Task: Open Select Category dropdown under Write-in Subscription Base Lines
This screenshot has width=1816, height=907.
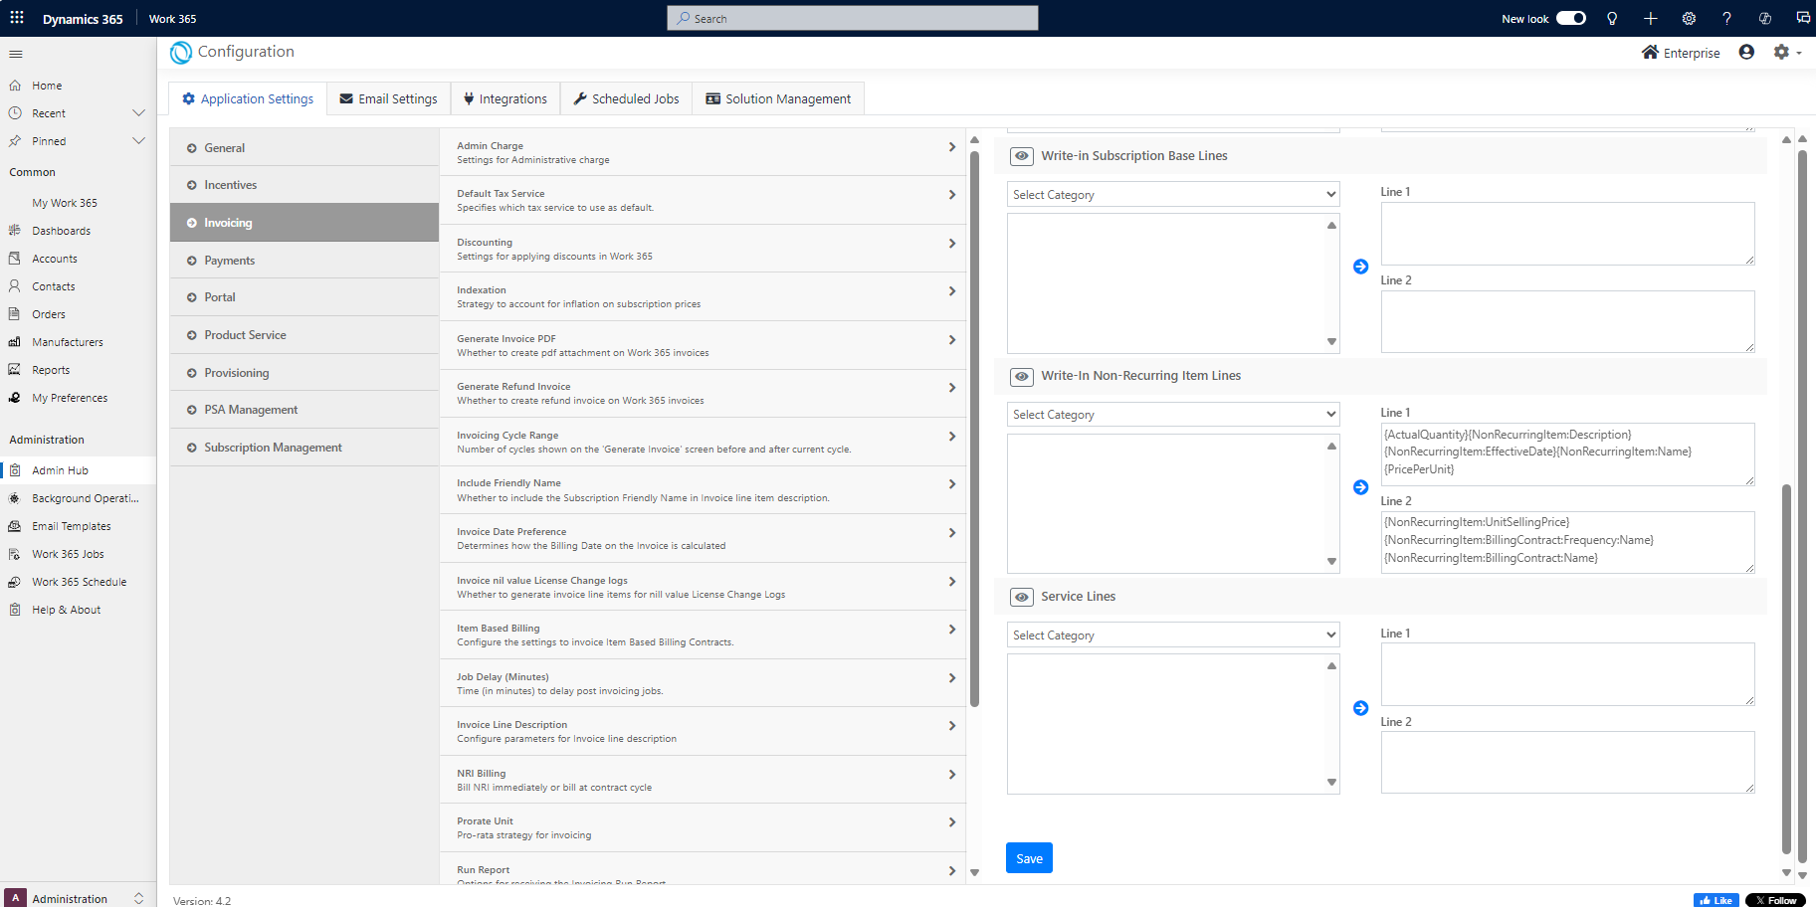Action: coord(1173,195)
